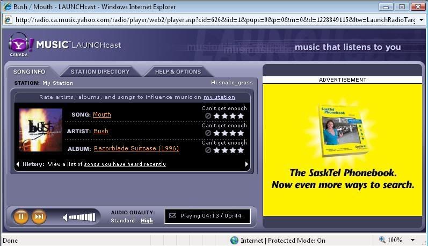The width and height of the screenshot is (428, 246).
Task: Select Standard audio quality
Action: (x=122, y=221)
